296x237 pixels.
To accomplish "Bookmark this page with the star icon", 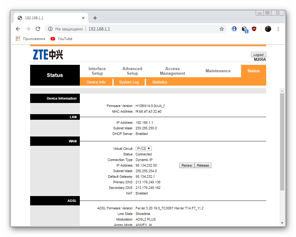I will pyautogui.click(x=222, y=29).
